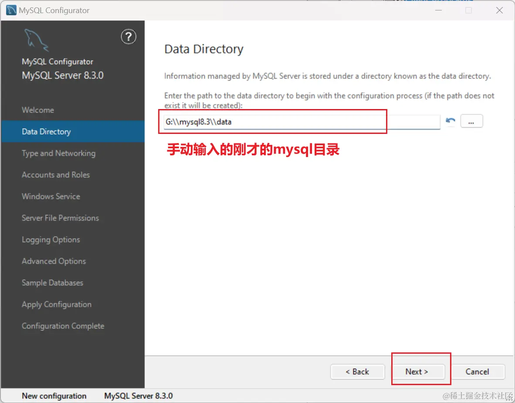
Task: Select Sample Databases step
Action: 52,283
